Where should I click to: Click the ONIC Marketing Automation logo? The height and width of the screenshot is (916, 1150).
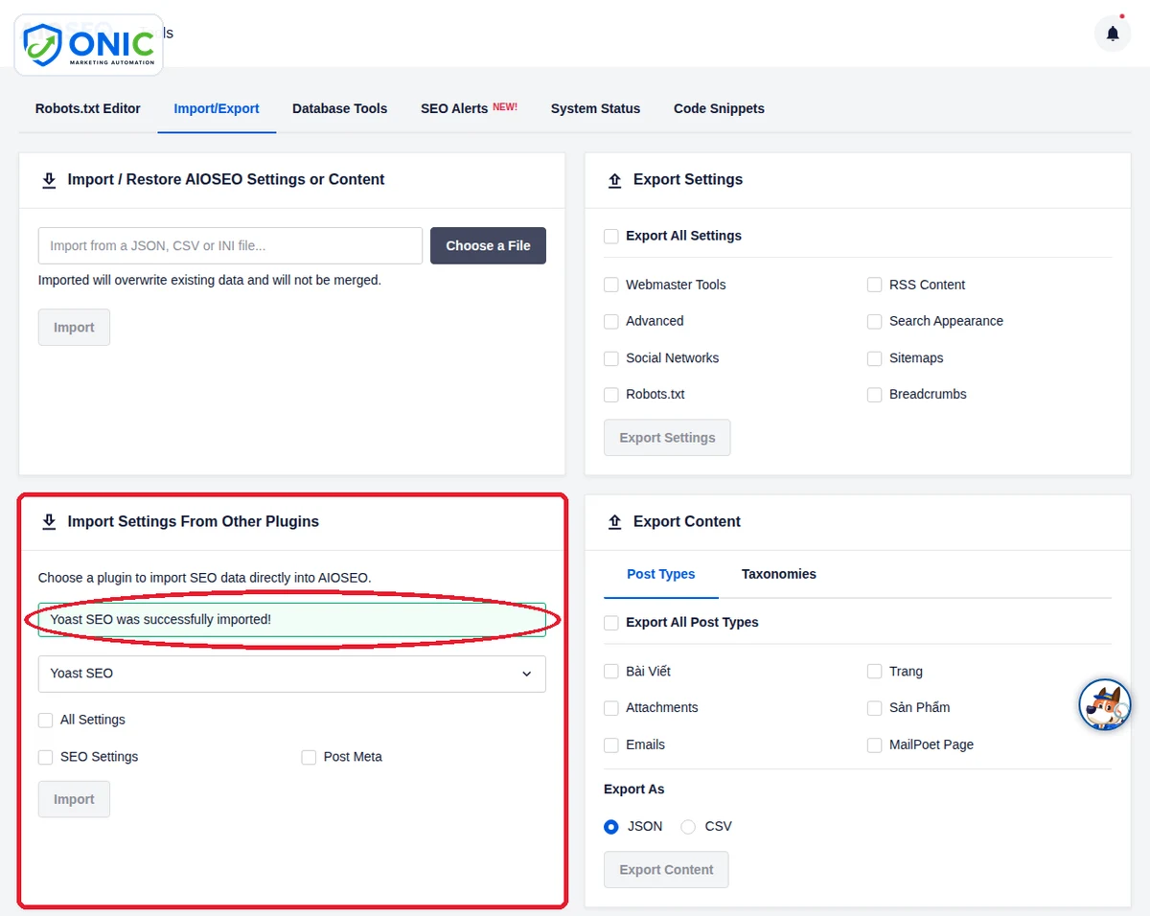point(89,45)
